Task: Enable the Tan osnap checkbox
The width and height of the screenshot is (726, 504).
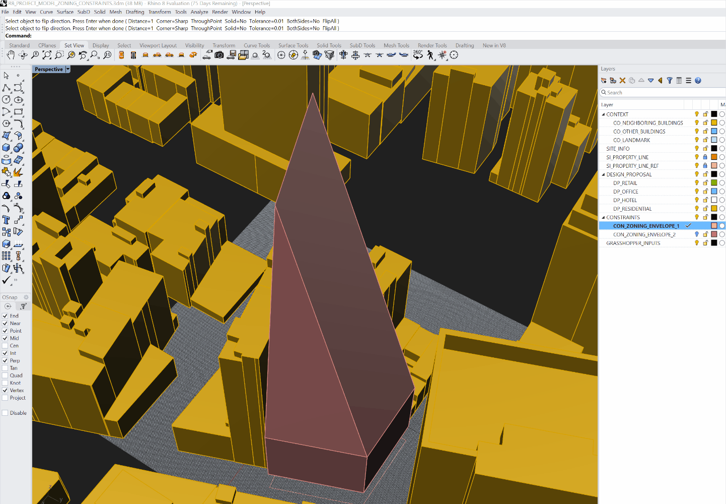Action: [x=5, y=368]
